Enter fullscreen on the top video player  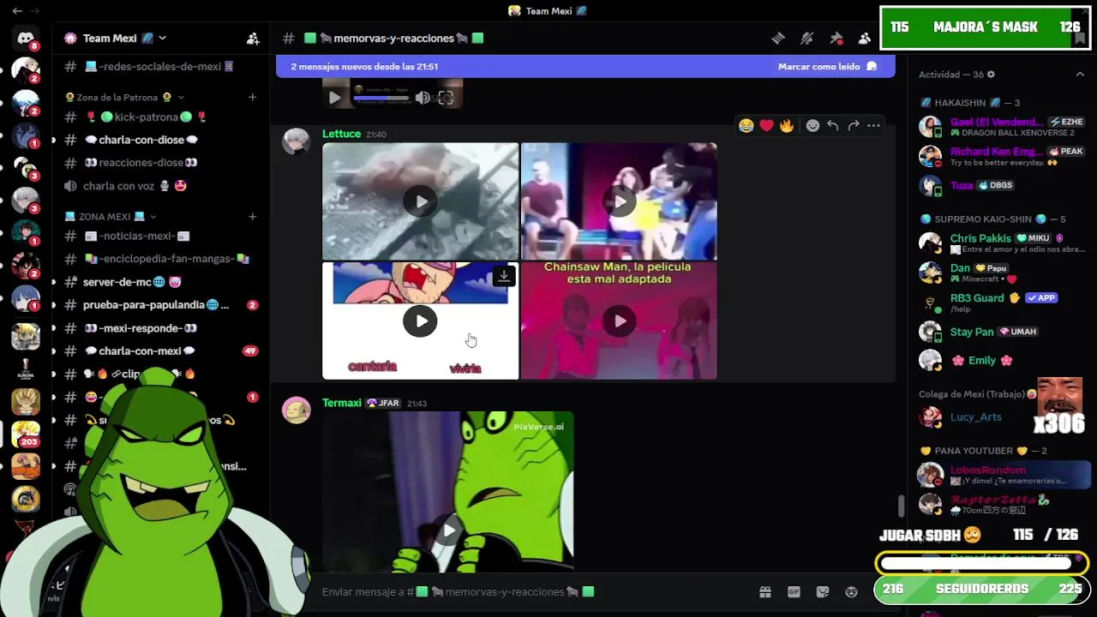pyautogui.click(x=446, y=98)
